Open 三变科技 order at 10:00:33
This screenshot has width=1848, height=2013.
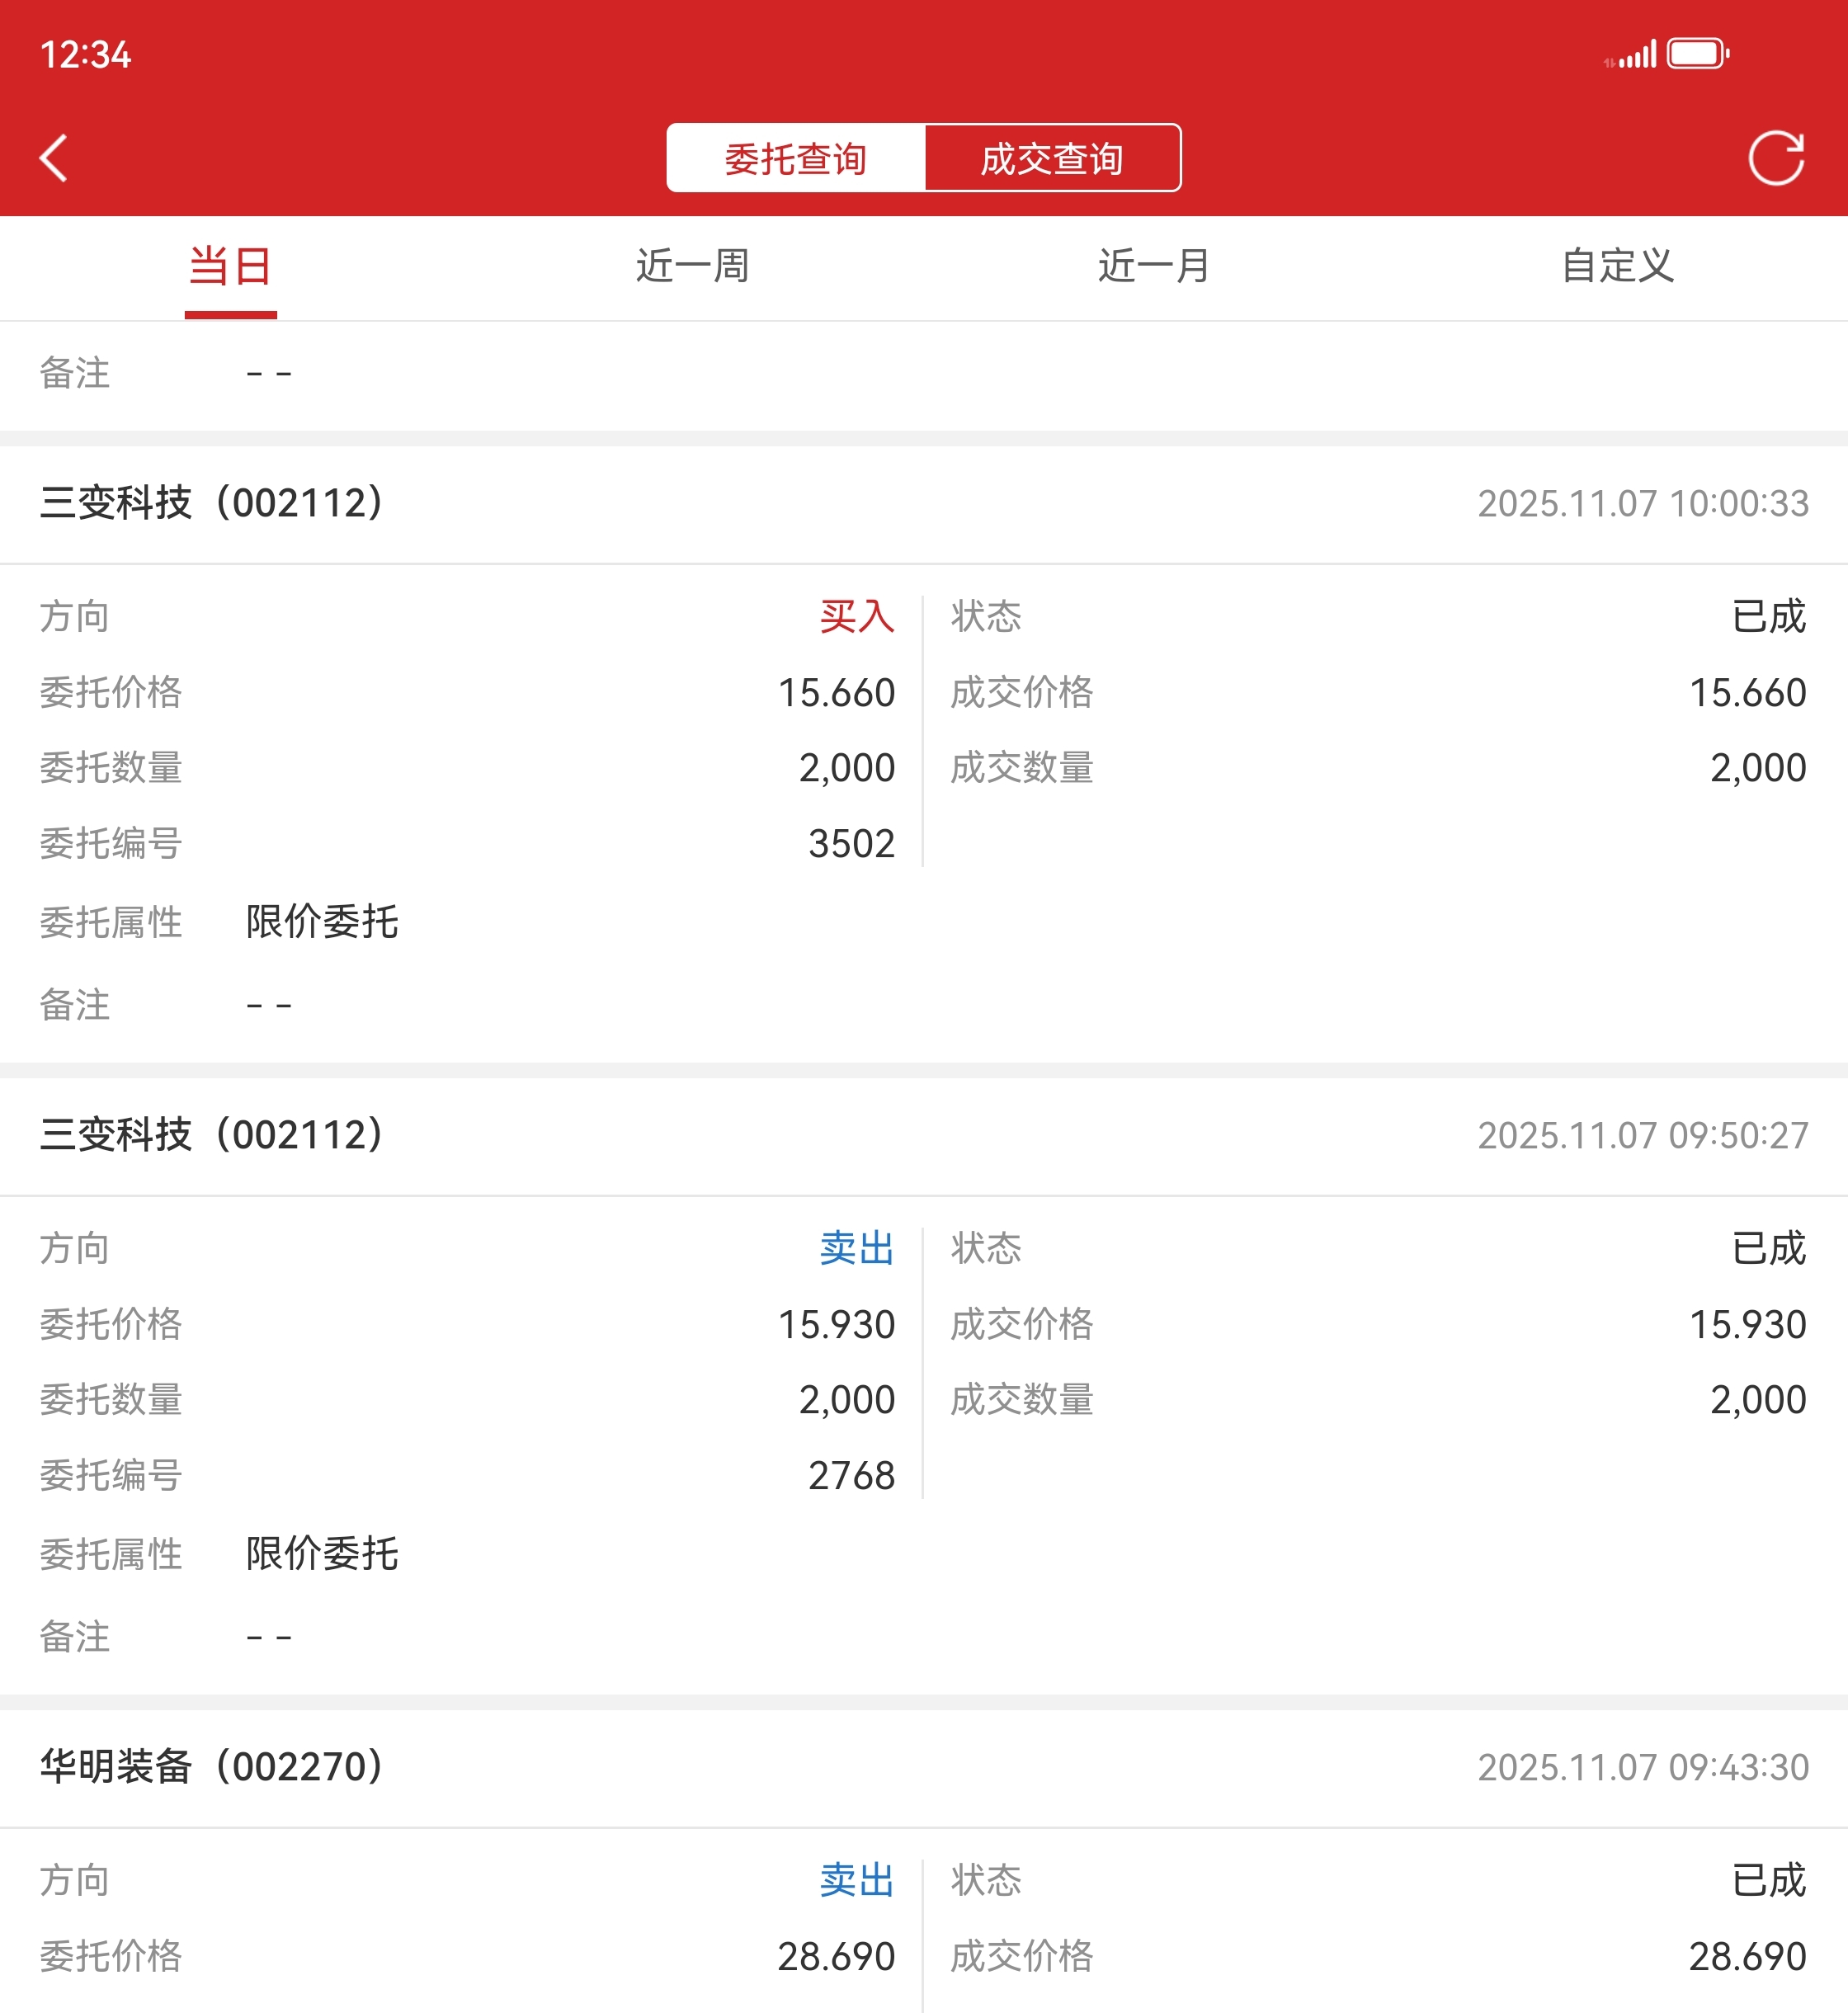coord(212,503)
